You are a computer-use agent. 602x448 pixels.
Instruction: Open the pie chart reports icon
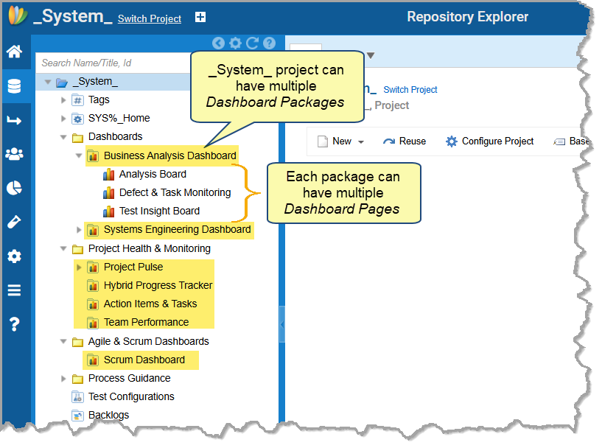click(14, 188)
